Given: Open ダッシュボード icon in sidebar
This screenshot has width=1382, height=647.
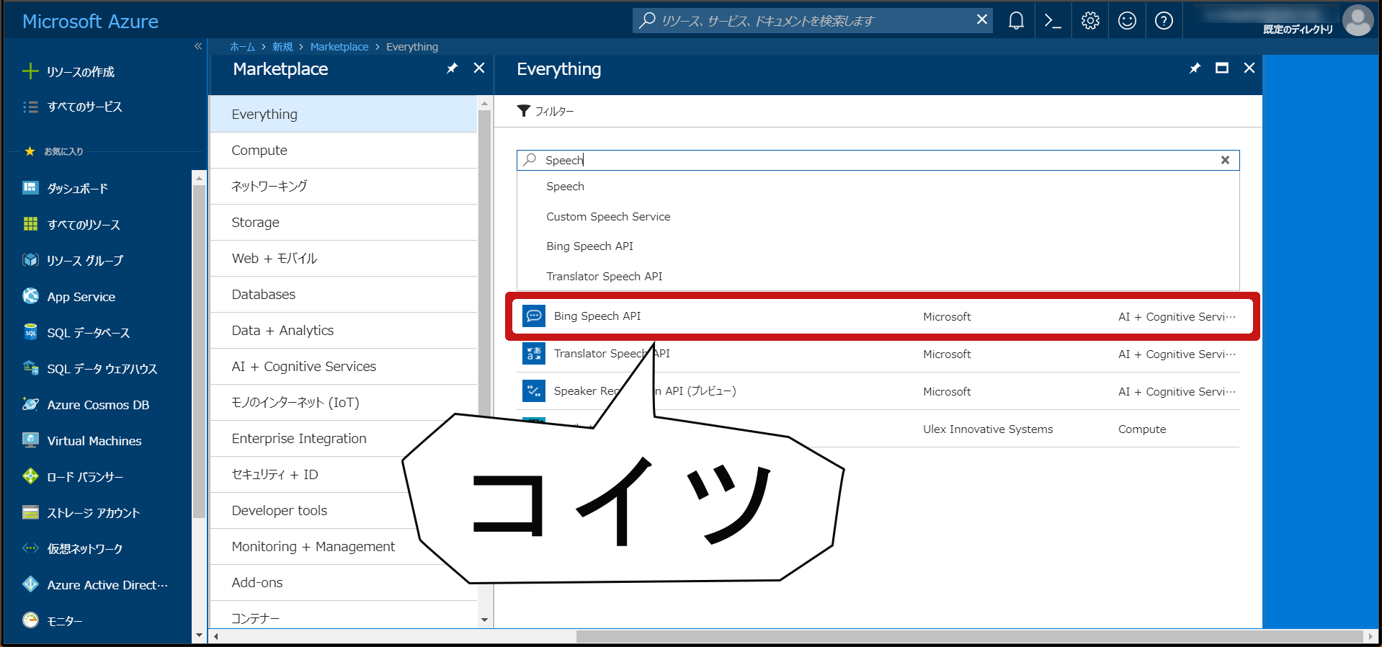Looking at the screenshot, I should [x=30, y=188].
